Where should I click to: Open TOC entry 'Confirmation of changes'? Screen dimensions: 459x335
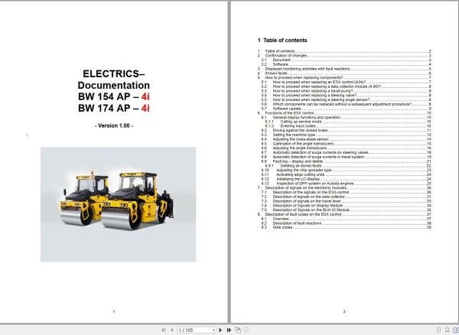344,56
